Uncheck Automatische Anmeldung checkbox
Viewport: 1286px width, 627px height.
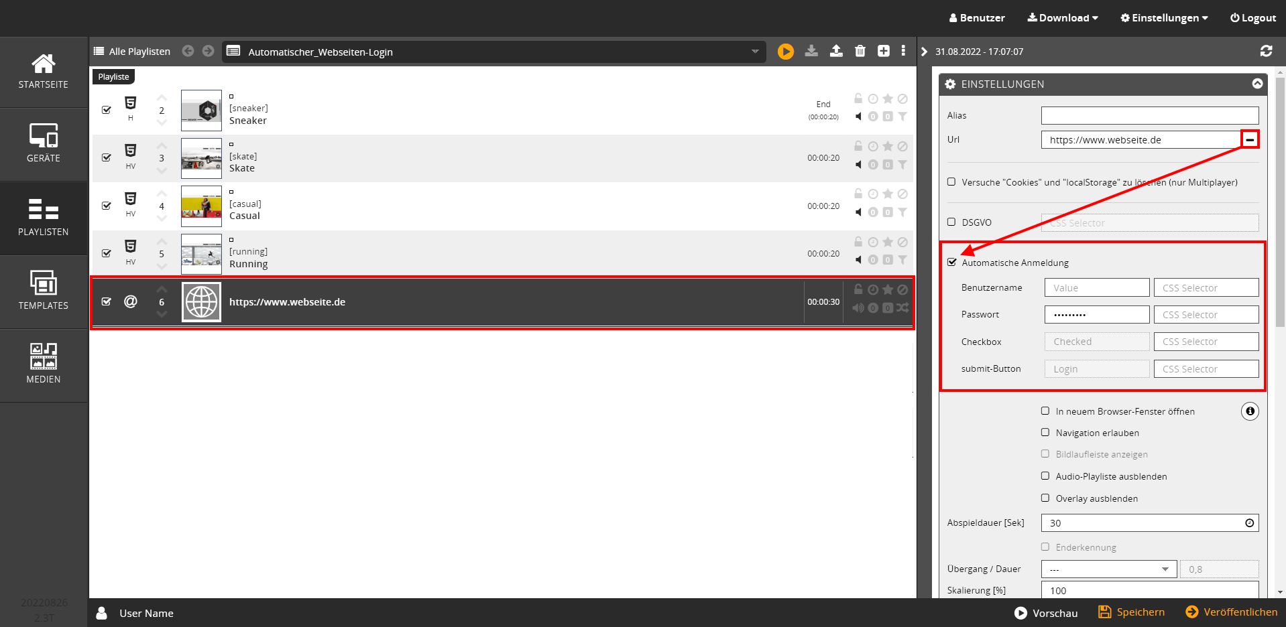point(952,263)
